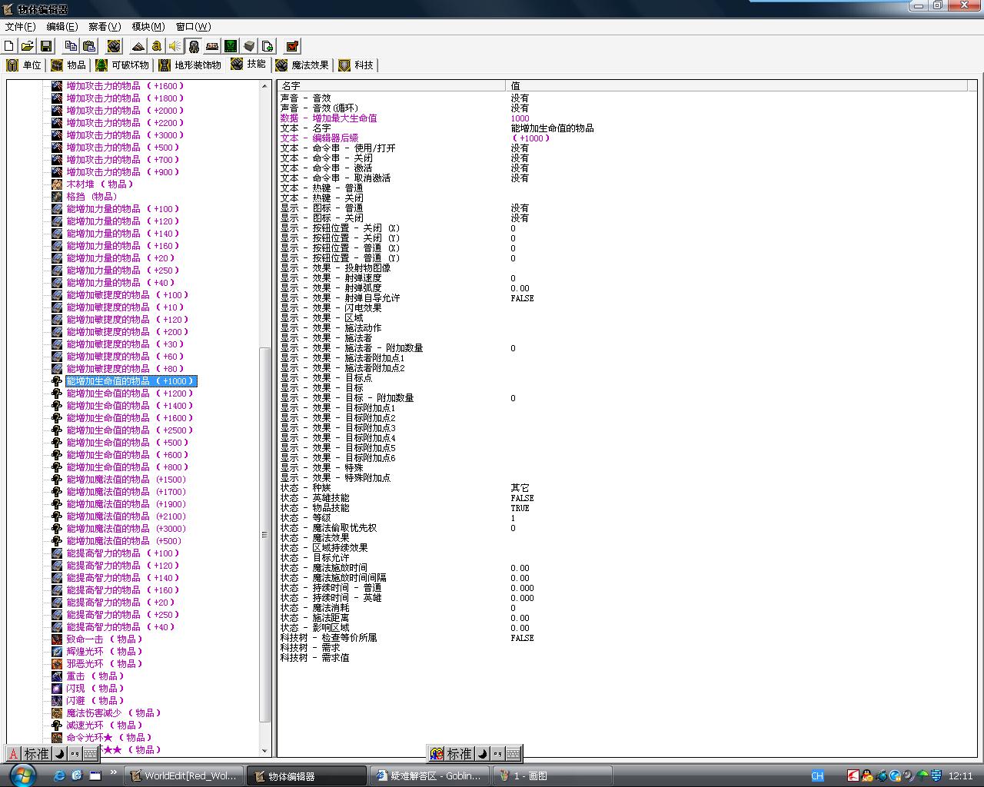This screenshot has height=787, width=984.
Task: Switch to the 单位 tab
Action: pos(25,65)
